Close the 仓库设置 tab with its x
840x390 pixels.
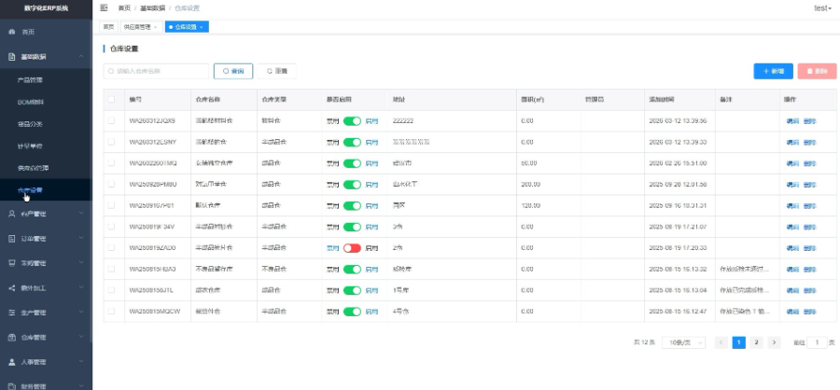tap(202, 27)
